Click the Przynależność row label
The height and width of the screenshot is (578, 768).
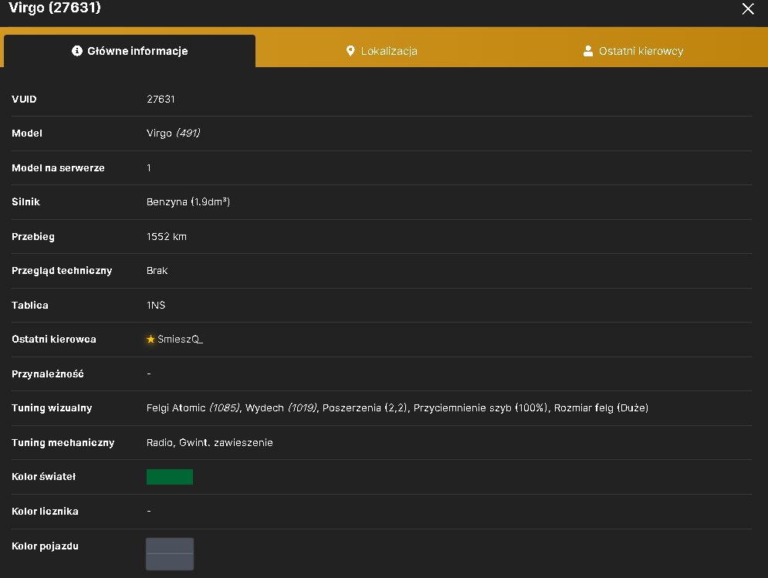point(48,374)
